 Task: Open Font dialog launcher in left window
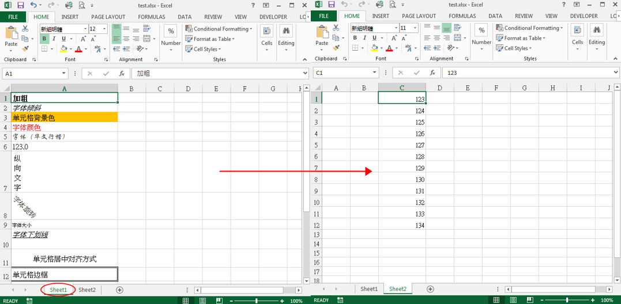[x=106, y=60]
